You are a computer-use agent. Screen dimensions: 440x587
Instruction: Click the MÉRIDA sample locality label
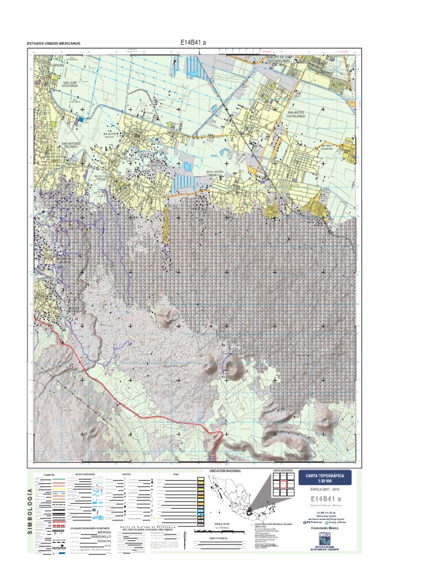tap(104, 533)
